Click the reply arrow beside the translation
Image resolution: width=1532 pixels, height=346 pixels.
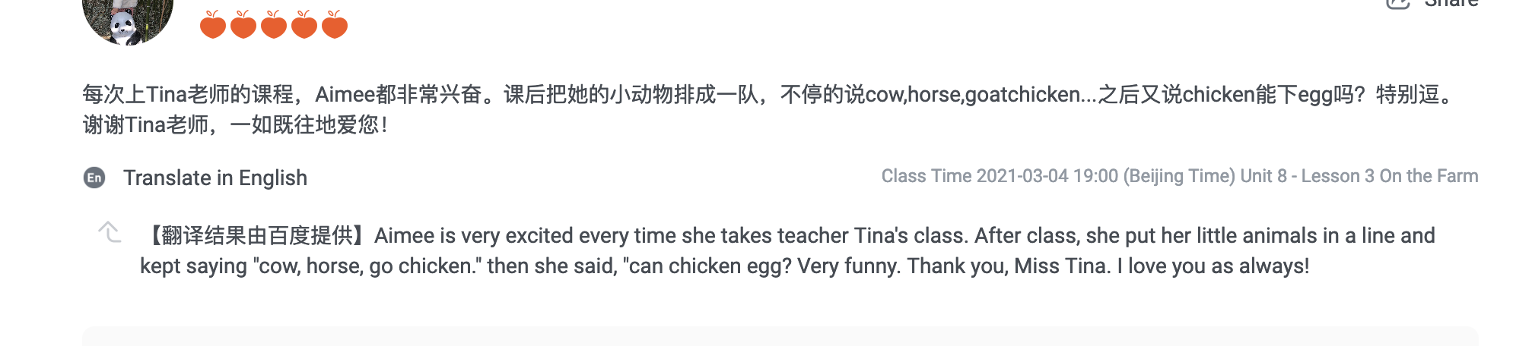pos(110,232)
